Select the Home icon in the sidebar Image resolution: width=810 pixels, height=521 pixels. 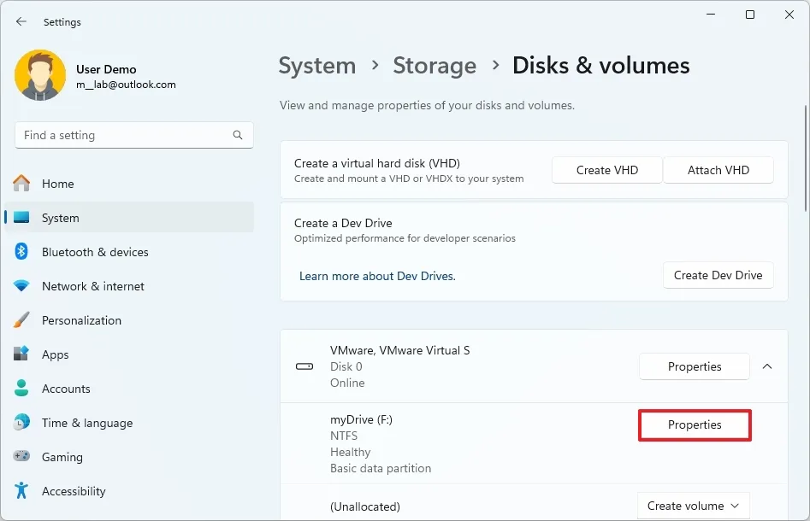pyautogui.click(x=21, y=184)
